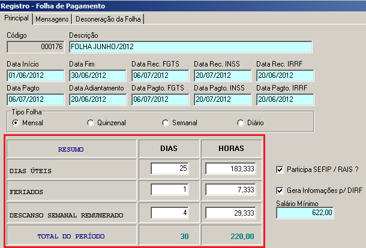Edit the Feriados hours field 7,333
The image size is (366, 248).
pyautogui.click(x=230, y=189)
